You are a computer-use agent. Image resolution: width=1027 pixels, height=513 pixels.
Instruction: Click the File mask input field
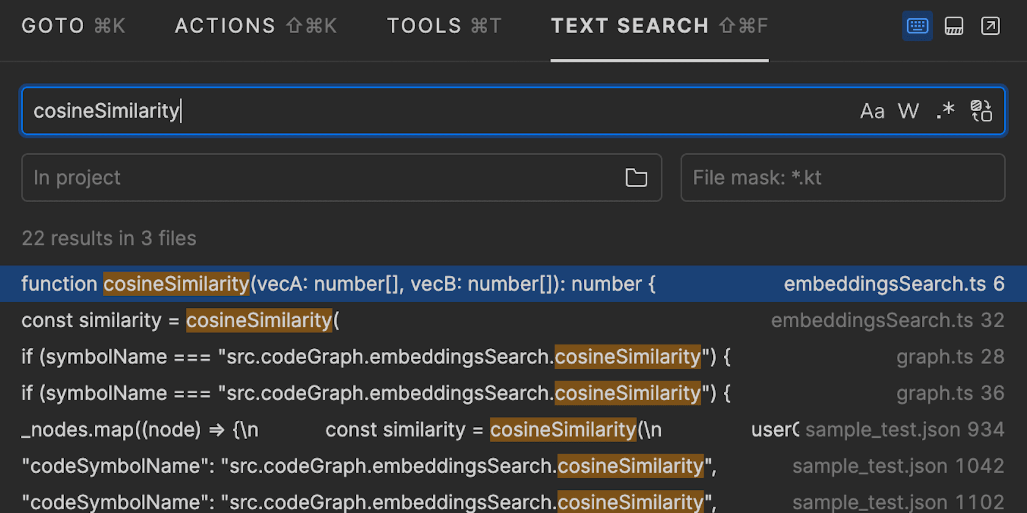842,178
